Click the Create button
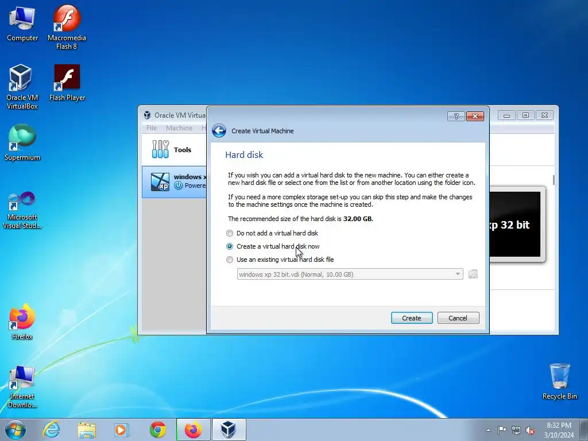Image resolution: width=588 pixels, height=441 pixels. click(x=412, y=318)
